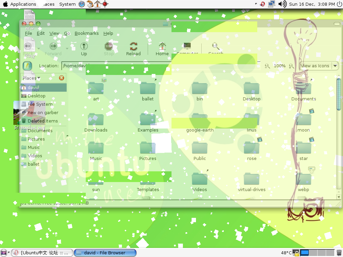
Task: Open Music bookmark in the sidebar
Action: (x=44, y=147)
